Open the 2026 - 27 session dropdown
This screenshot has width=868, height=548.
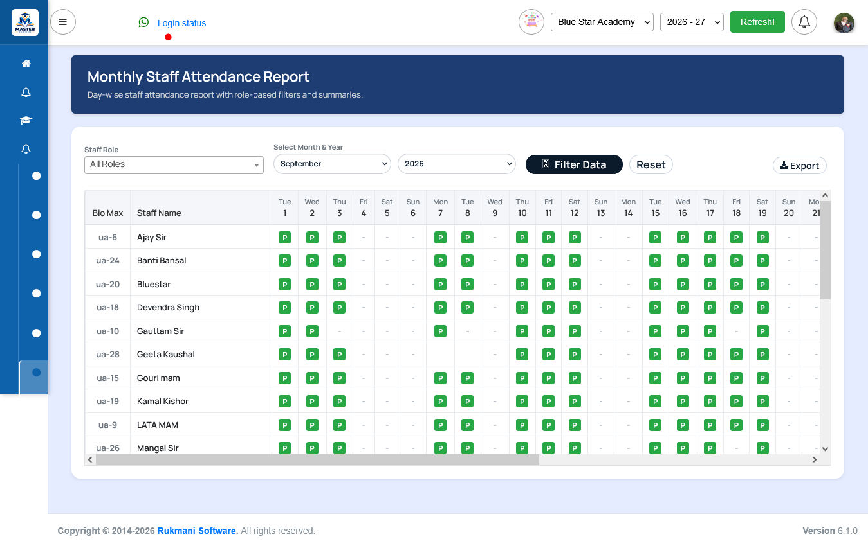click(692, 22)
